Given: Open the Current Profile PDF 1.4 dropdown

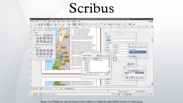Looking at the screenshot, I should (103, 56).
